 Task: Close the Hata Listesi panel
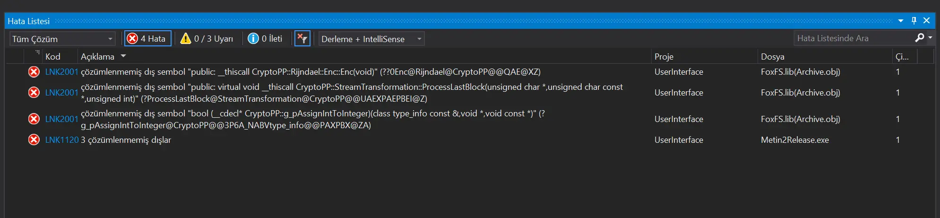click(927, 21)
